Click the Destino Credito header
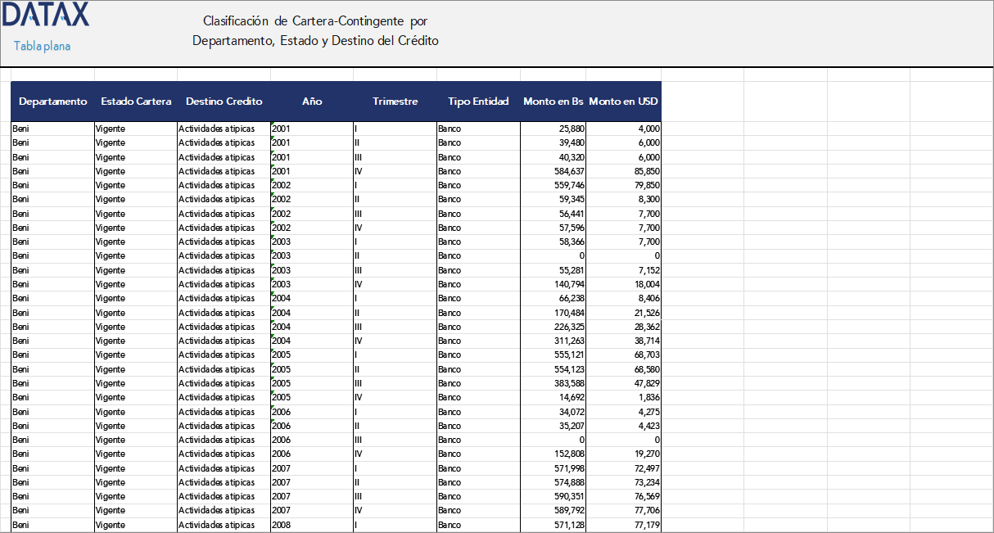 (x=224, y=101)
